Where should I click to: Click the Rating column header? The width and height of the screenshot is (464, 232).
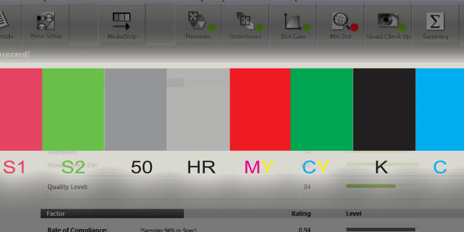pyautogui.click(x=301, y=213)
